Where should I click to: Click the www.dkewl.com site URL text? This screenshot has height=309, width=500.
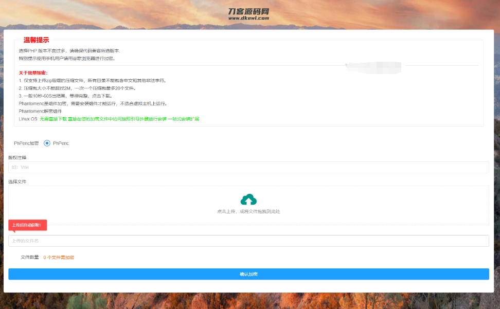248,18
